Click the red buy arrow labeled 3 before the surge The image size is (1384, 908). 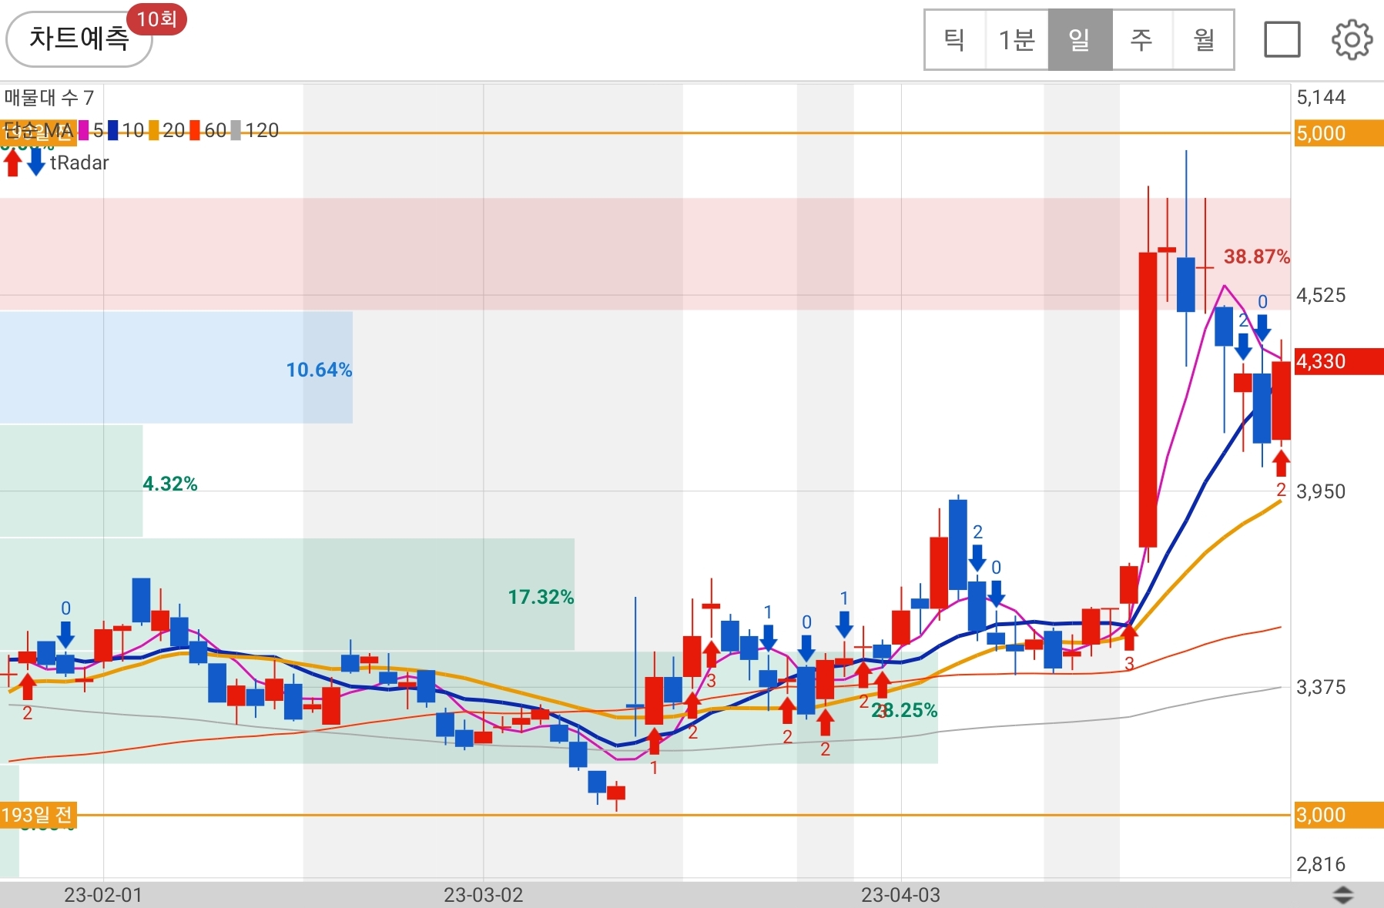click(x=1129, y=638)
